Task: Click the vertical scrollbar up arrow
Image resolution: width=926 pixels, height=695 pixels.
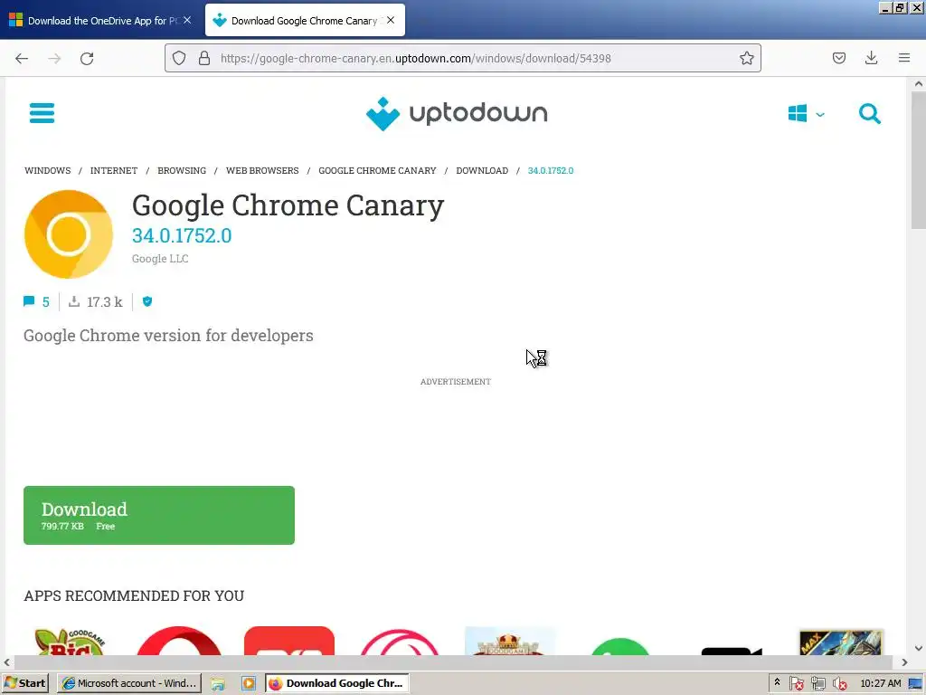Action: [x=919, y=84]
